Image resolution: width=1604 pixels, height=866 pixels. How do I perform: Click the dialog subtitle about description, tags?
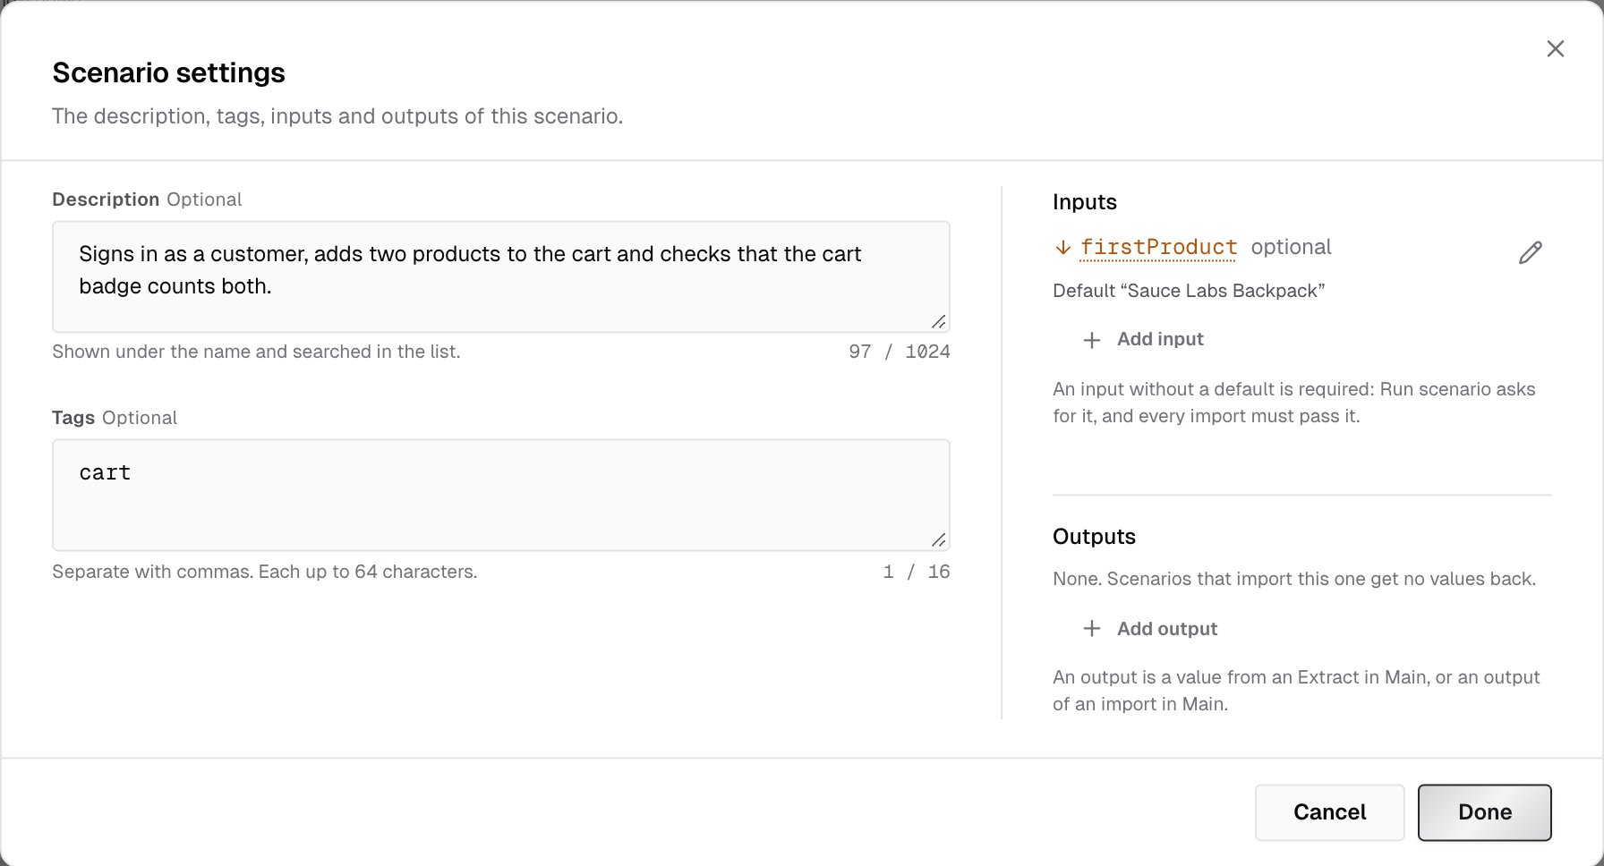[337, 116]
